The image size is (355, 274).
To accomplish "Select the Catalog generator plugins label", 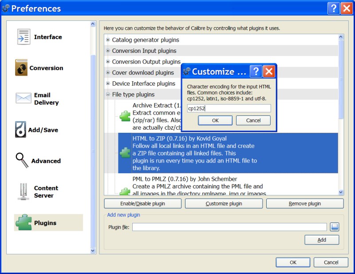I will [146, 40].
